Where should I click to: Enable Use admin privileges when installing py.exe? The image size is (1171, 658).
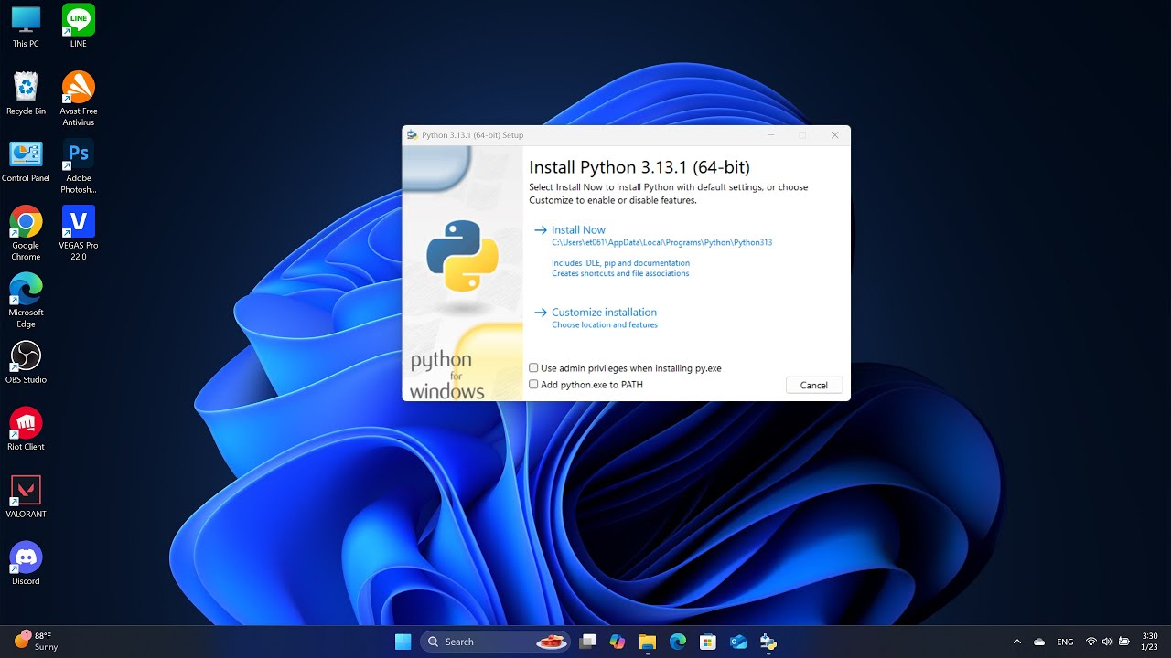coord(533,368)
